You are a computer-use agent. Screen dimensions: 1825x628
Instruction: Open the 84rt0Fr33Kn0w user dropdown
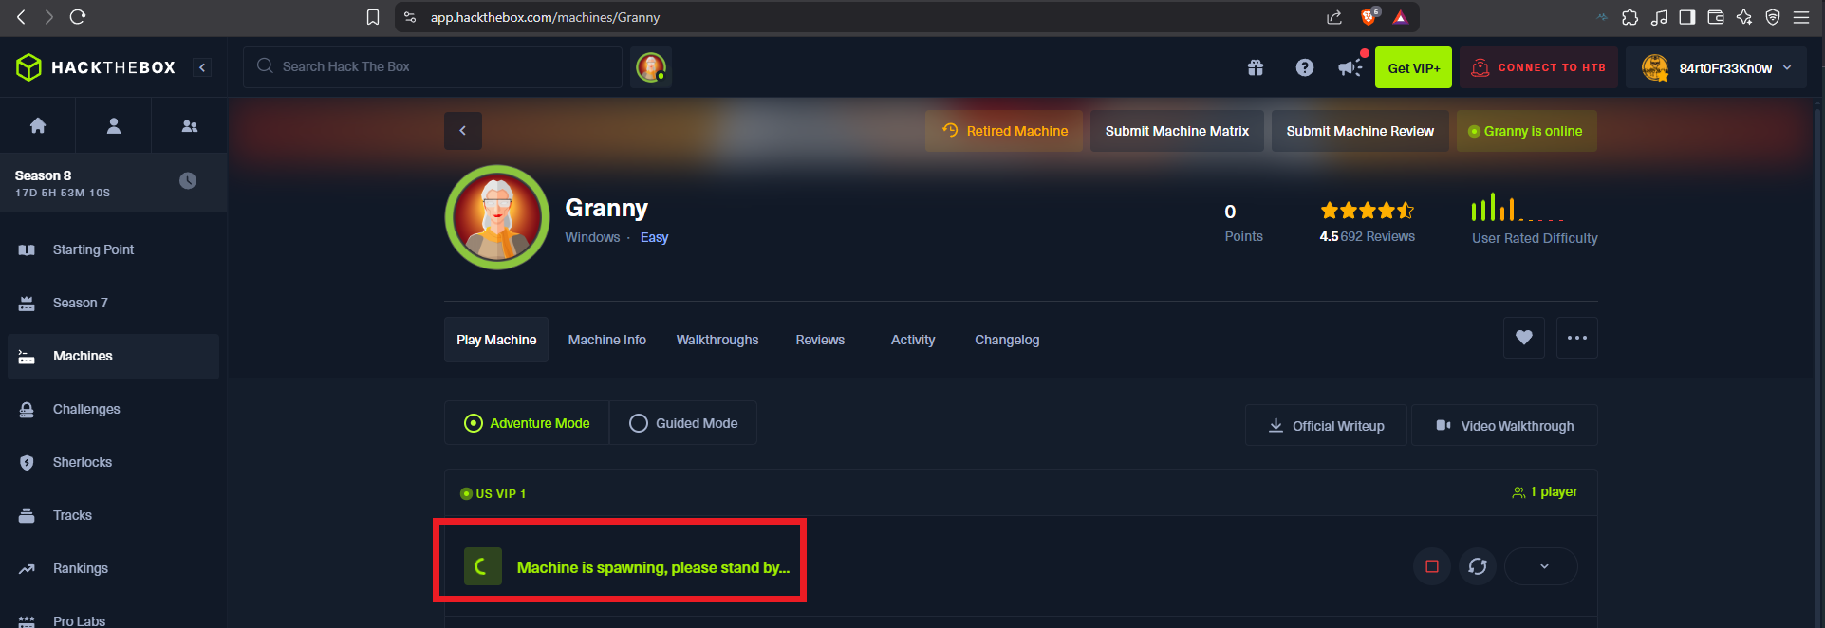[1716, 67]
